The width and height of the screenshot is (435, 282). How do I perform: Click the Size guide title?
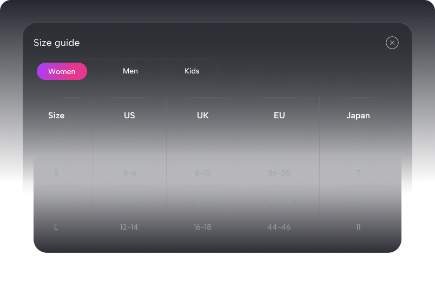pos(57,43)
